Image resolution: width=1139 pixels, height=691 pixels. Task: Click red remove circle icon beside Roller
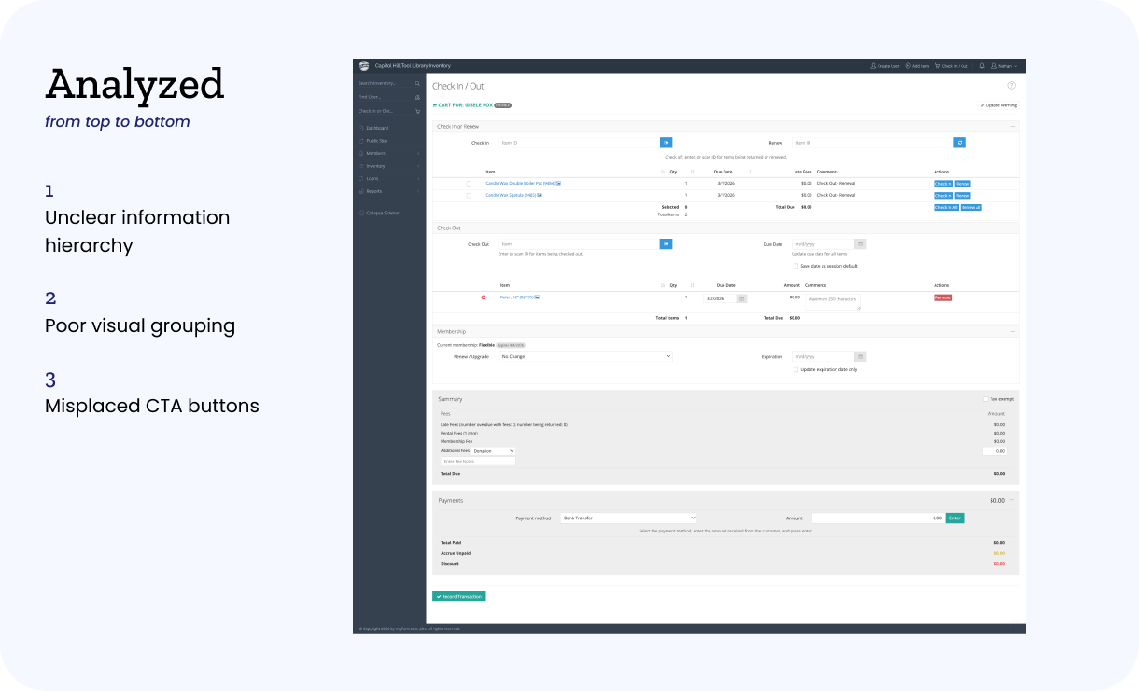484,297
